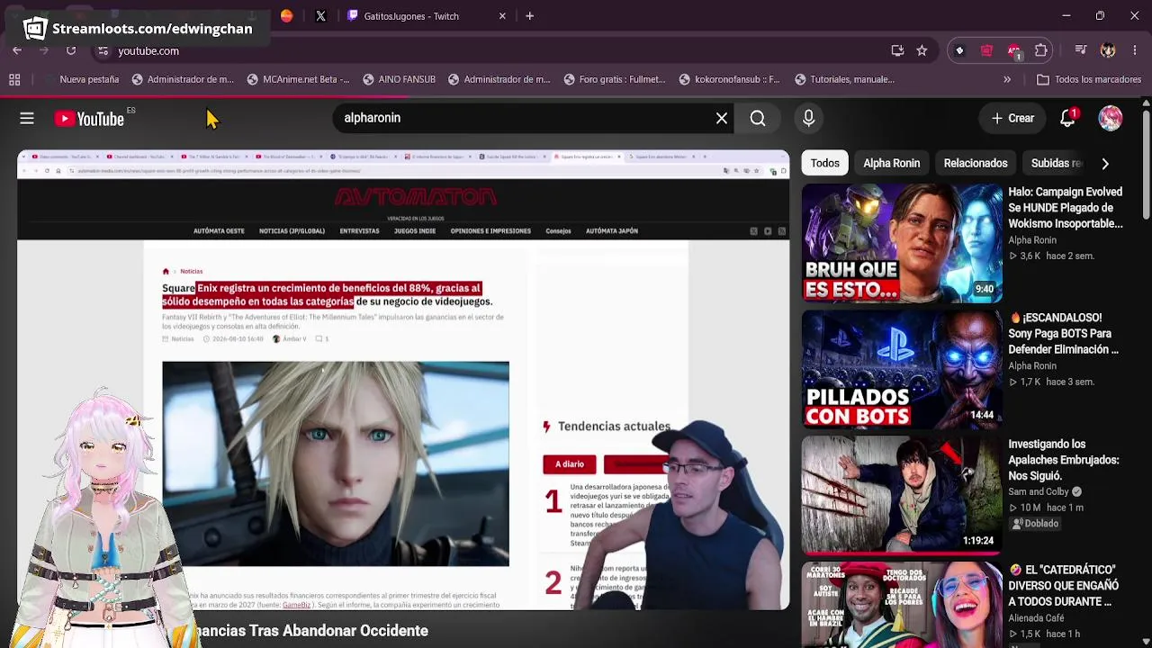Image resolution: width=1152 pixels, height=648 pixels.
Task: Start voice search with the microphone
Action: pos(808,118)
